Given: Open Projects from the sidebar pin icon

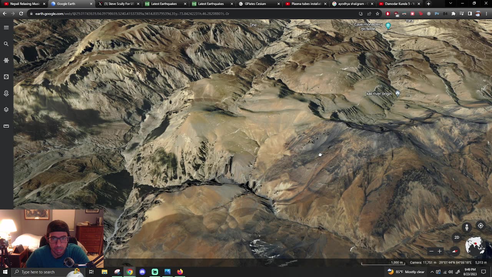Looking at the screenshot, I should 6,93.
